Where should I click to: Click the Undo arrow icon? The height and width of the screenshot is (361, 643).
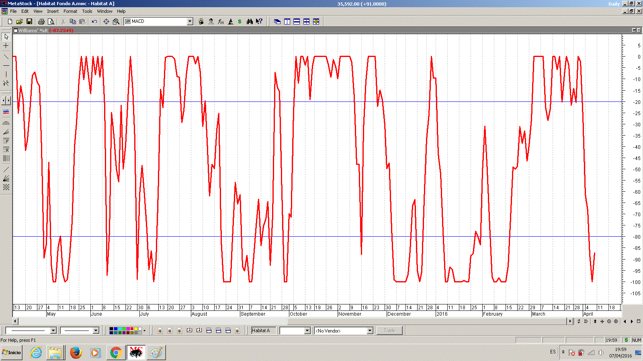pos(94,22)
